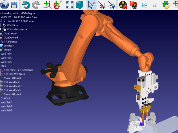Add a new Python program
Viewport: 178px width, 133px height.
166,5
